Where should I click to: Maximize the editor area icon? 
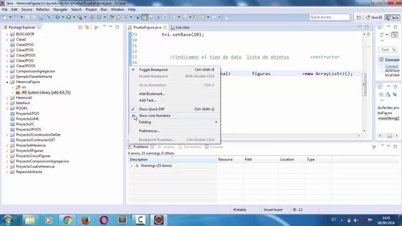367,27
